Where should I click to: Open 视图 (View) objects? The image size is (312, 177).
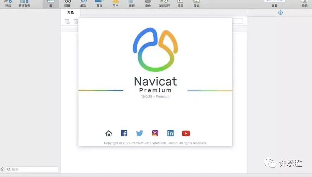(67, 4)
